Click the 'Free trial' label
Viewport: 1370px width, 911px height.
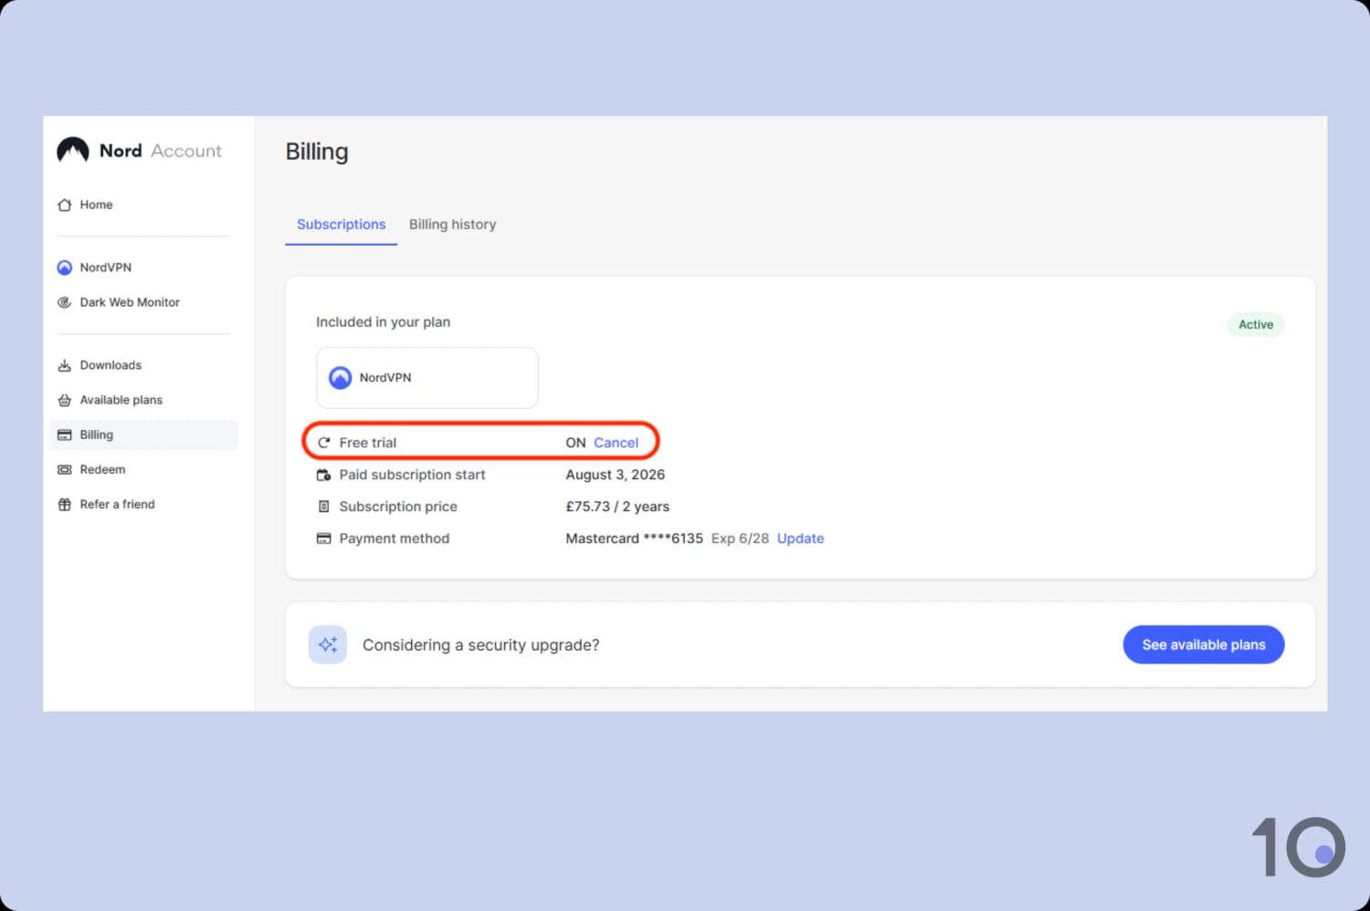click(368, 443)
